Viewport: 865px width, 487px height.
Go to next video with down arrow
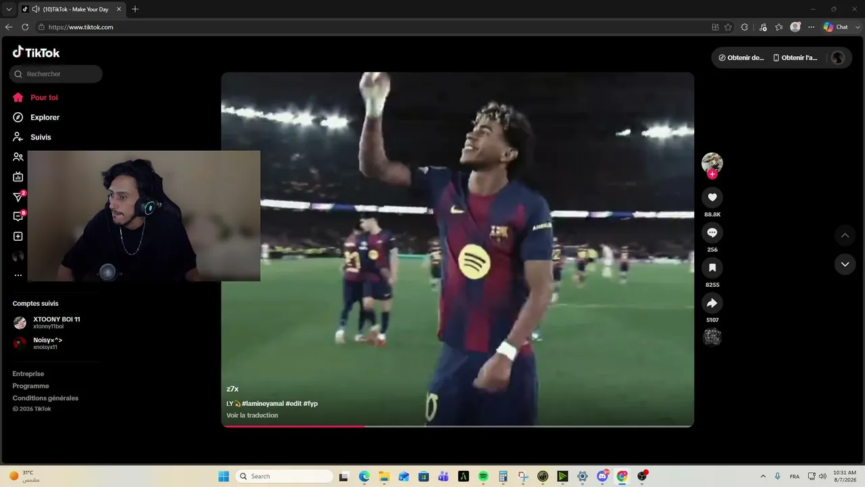pyautogui.click(x=845, y=264)
